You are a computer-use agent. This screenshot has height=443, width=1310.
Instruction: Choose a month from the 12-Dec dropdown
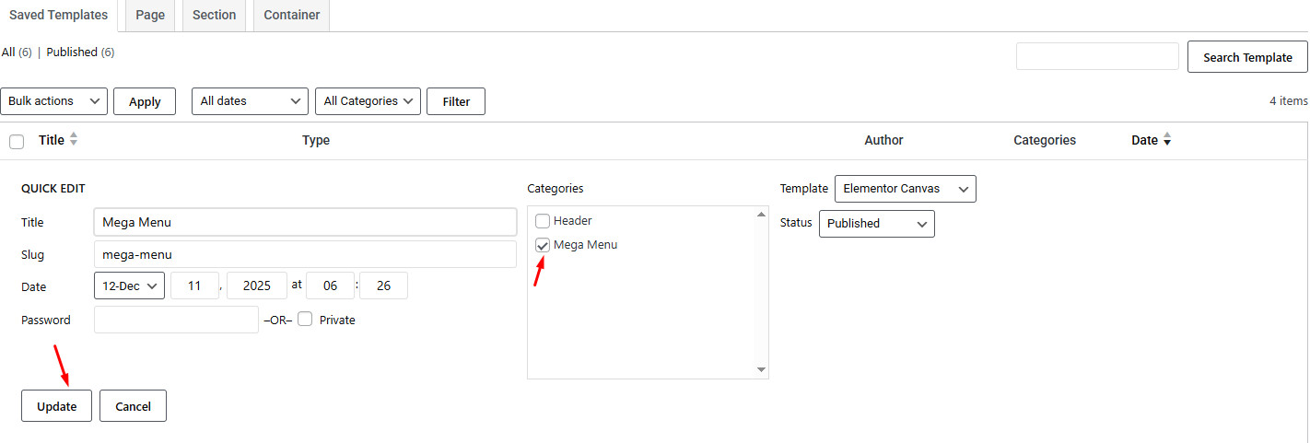pos(129,286)
